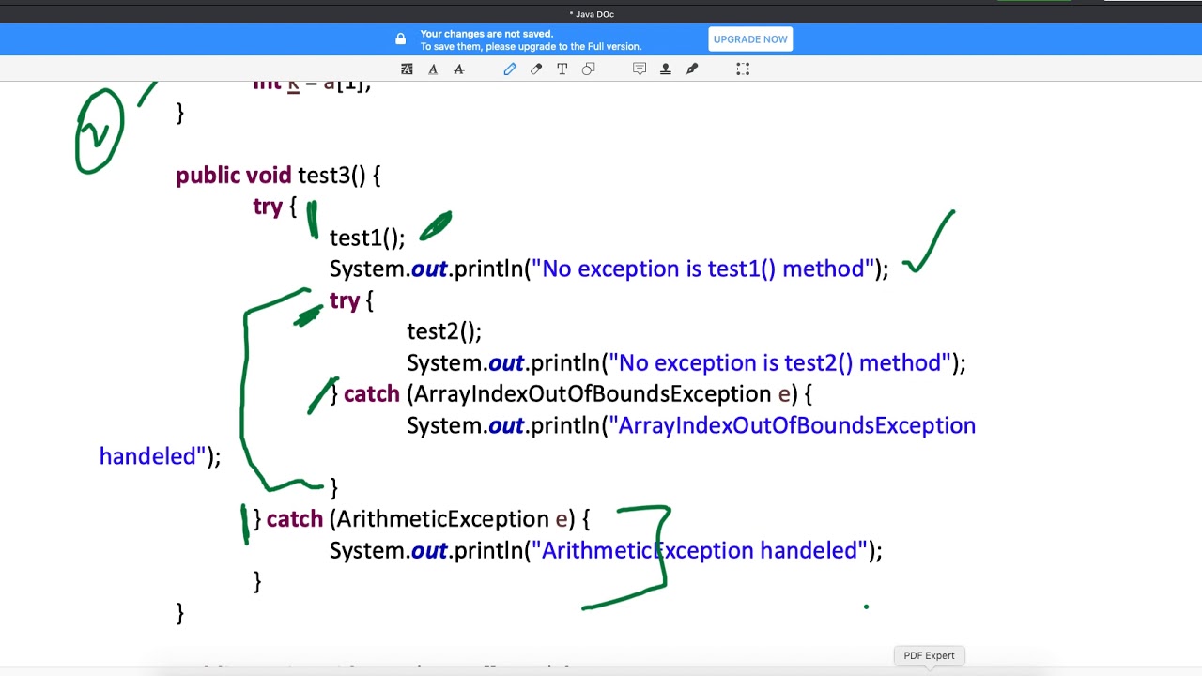Click 'No exception is test1() method' string
The image size is (1202, 676).
[x=703, y=269]
